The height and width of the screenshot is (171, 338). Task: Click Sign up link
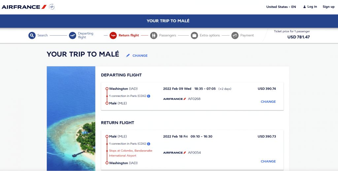(x=328, y=7)
